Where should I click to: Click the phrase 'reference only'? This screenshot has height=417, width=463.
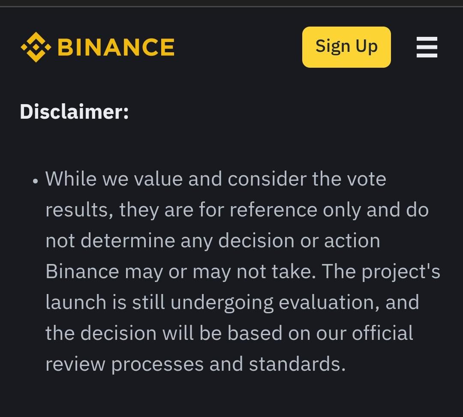tap(295, 210)
